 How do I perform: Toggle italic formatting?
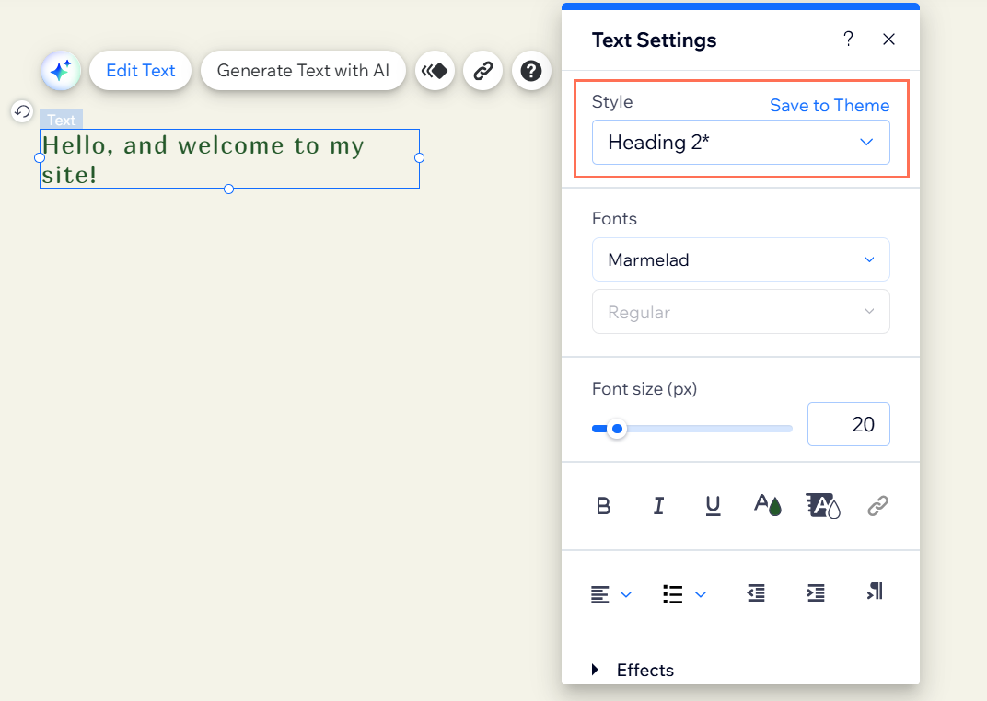click(x=658, y=505)
